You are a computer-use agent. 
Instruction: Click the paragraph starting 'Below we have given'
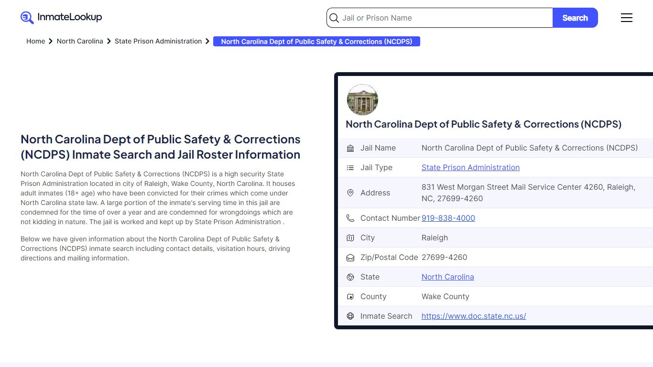155,248
